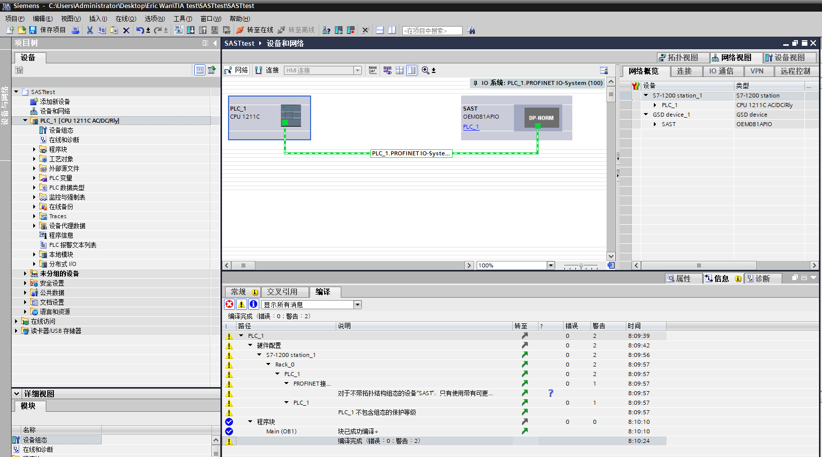The image size is (822, 457).
Task: Open project using the folder toolbar icon
Action: pyautogui.click(x=22, y=30)
